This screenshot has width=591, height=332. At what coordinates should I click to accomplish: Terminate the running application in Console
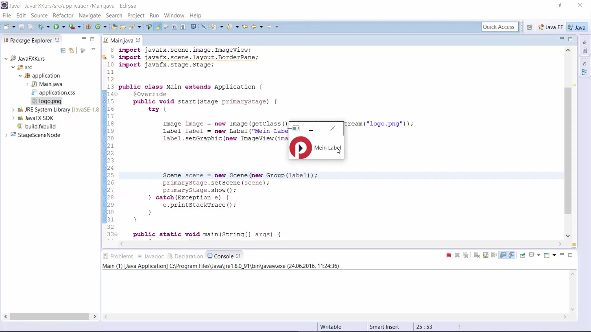[448, 255]
